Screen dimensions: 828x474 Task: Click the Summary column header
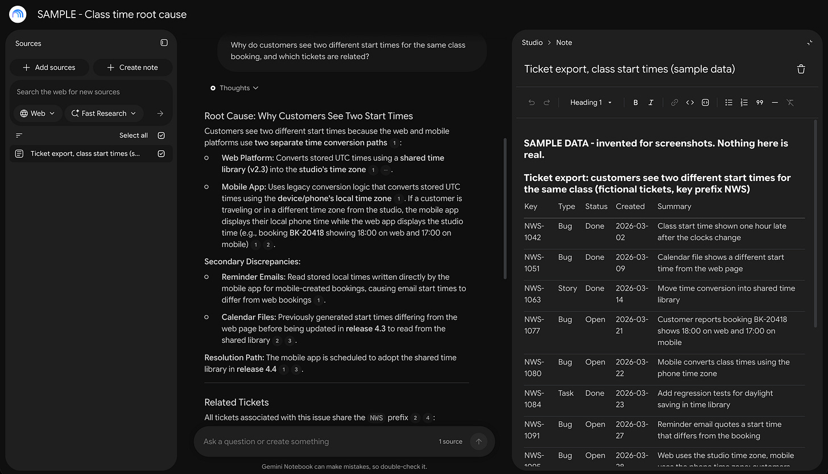674,207
